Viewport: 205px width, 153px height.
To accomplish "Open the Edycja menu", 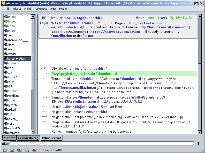I will 17,9.
